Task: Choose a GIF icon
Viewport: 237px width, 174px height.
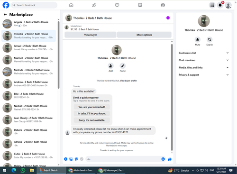Action: pyautogui.click(x=82, y=159)
